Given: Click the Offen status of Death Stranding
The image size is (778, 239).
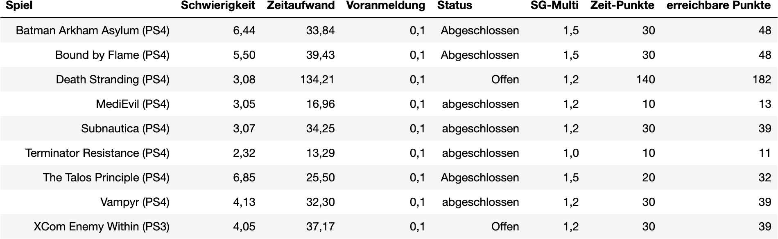Looking at the screenshot, I should (505, 80).
